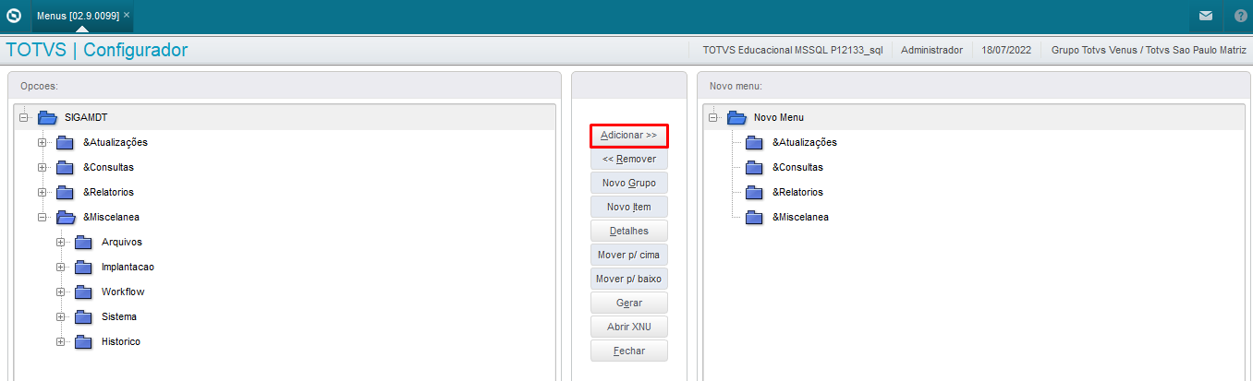Screen dimensions: 1253x381
Task: Click Mover p/ cima button
Action: pyautogui.click(x=628, y=255)
